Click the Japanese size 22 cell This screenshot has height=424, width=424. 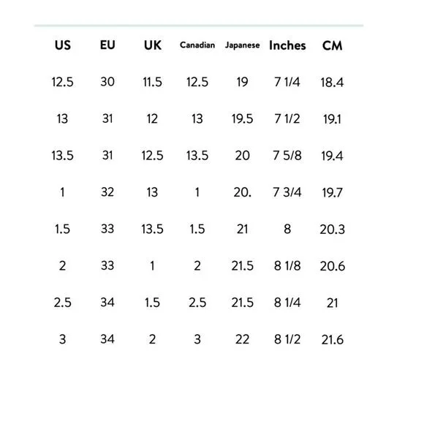pos(242,339)
